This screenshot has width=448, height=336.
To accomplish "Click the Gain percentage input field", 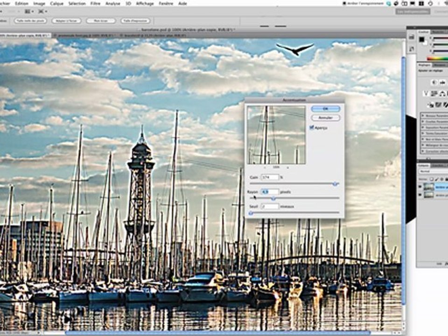I will (270, 177).
